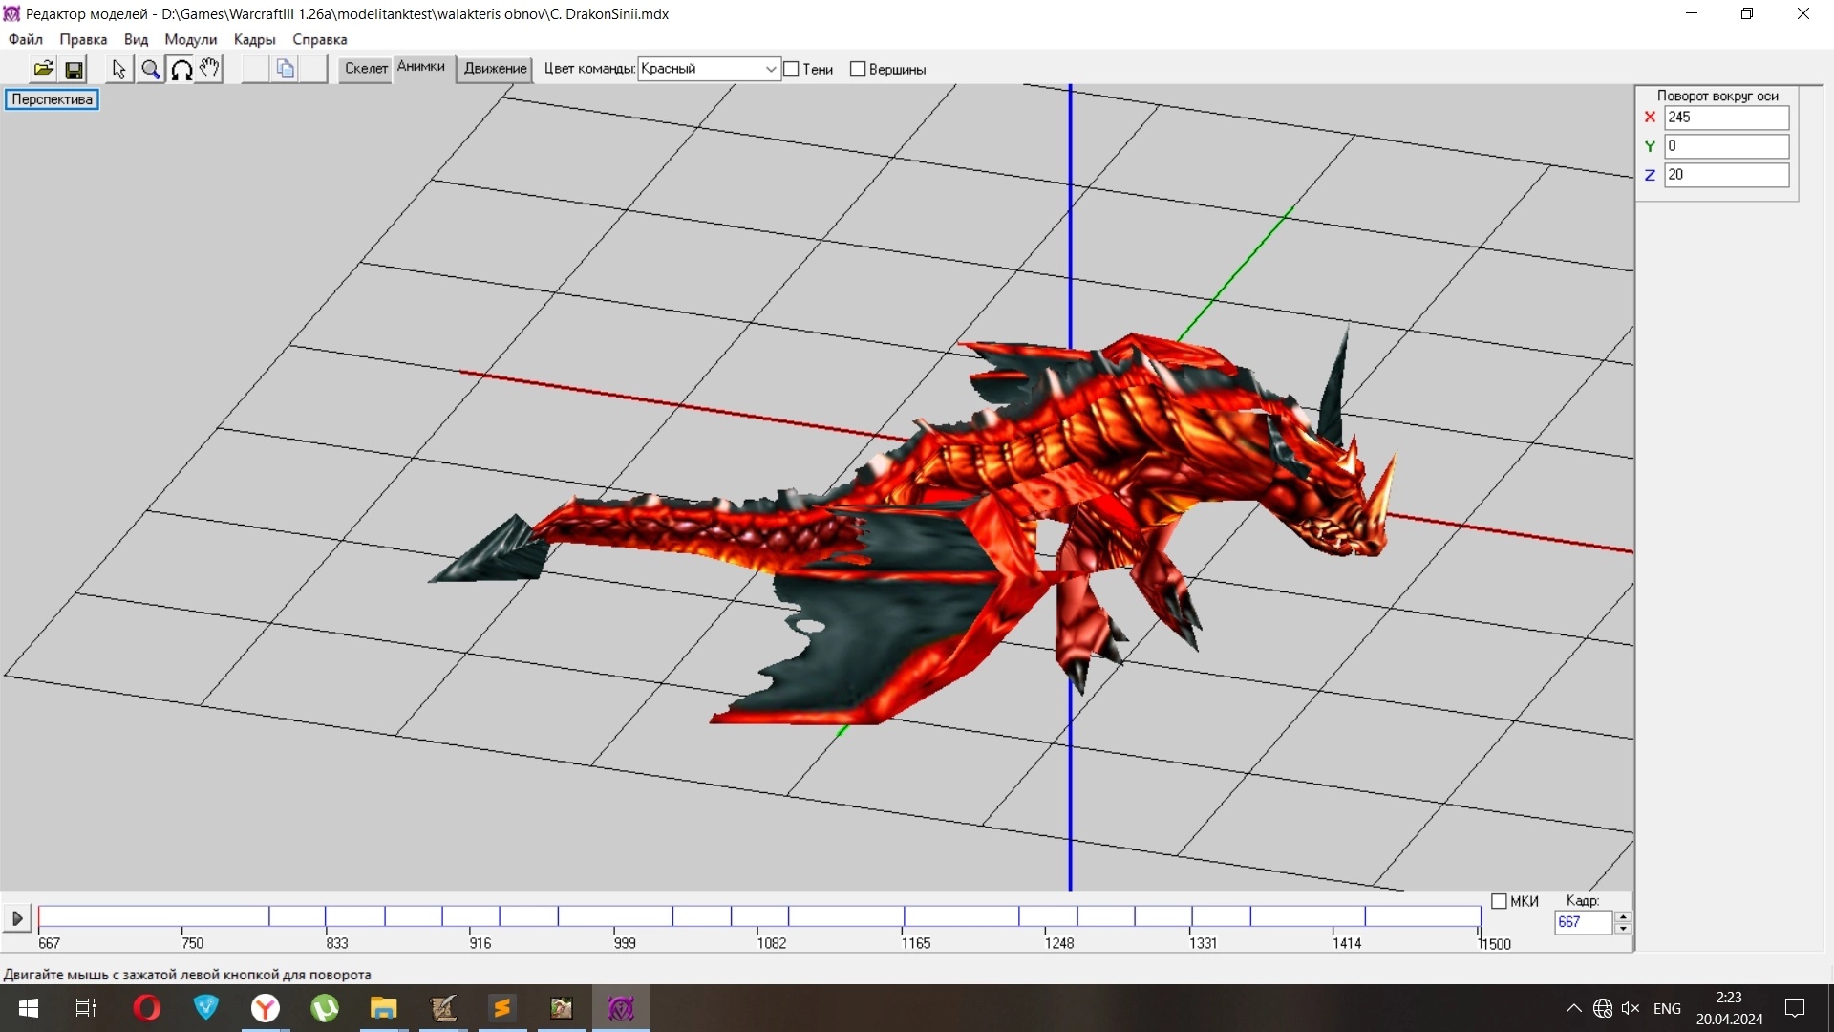1834x1032 pixels.
Task: Show hidden system tray icons chevron
Action: coord(1573,1008)
